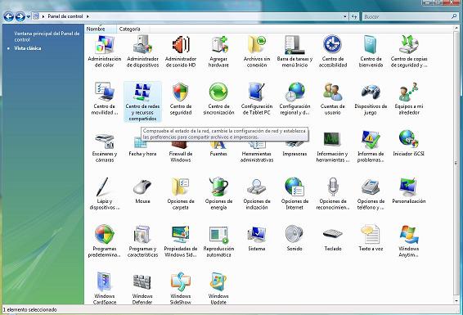Open Administración del color
Screen dimensions: 463x315
[x=104, y=52]
